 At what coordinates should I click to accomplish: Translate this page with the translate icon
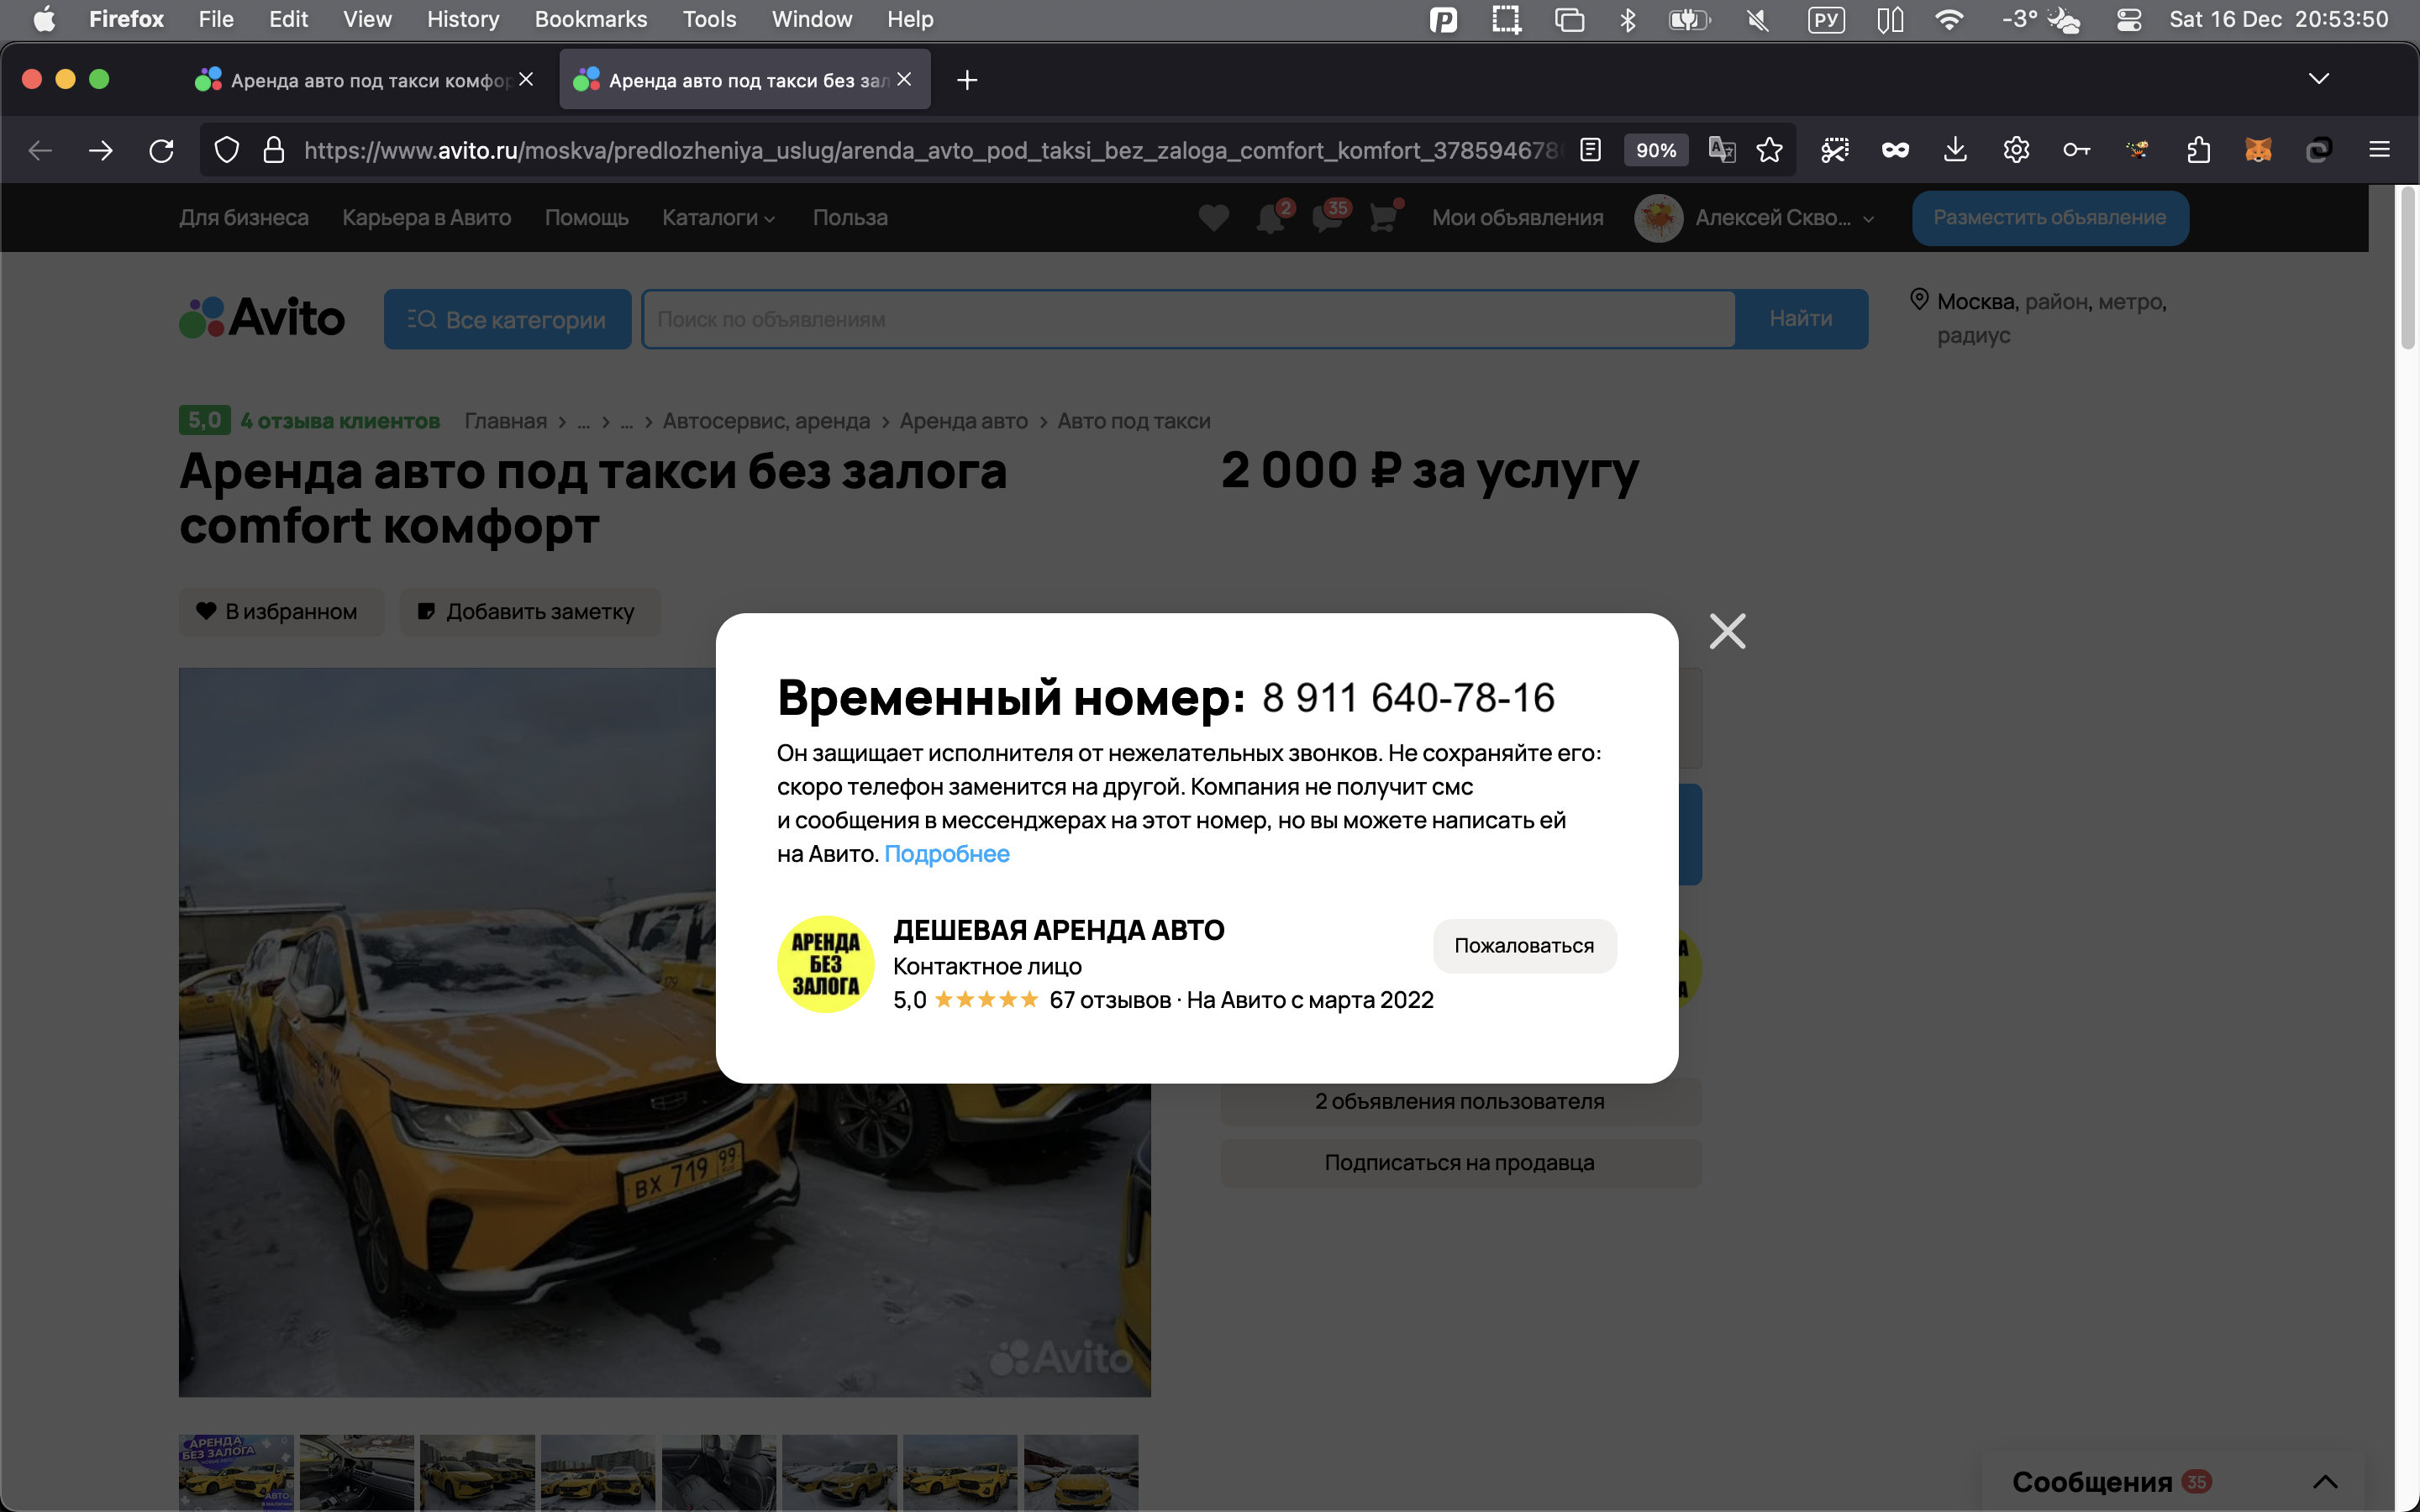pos(1721,150)
